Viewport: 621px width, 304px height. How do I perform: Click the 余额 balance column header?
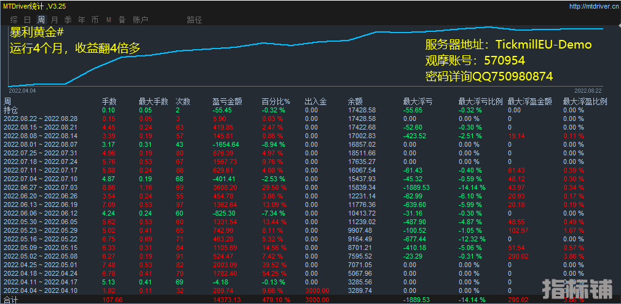click(x=355, y=101)
